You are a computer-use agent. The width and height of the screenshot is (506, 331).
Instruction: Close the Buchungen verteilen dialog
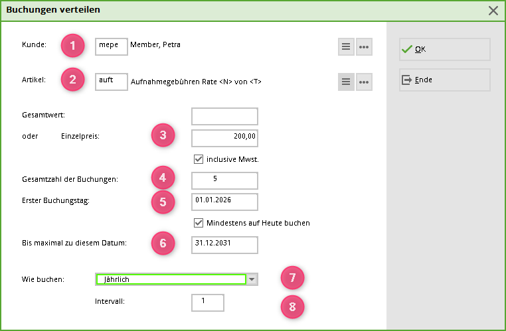[x=493, y=11]
